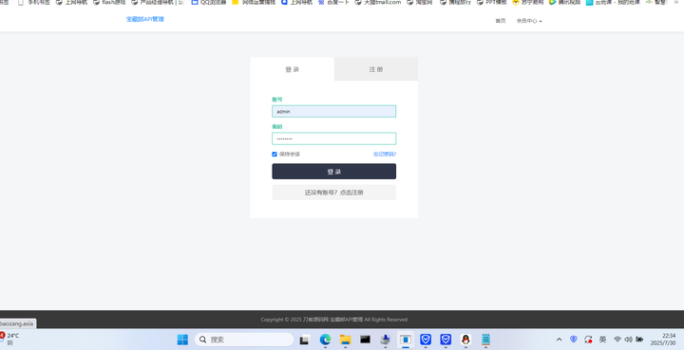
Task: Open the 苏宁易购 bookmark
Action: [x=528, y=2]
